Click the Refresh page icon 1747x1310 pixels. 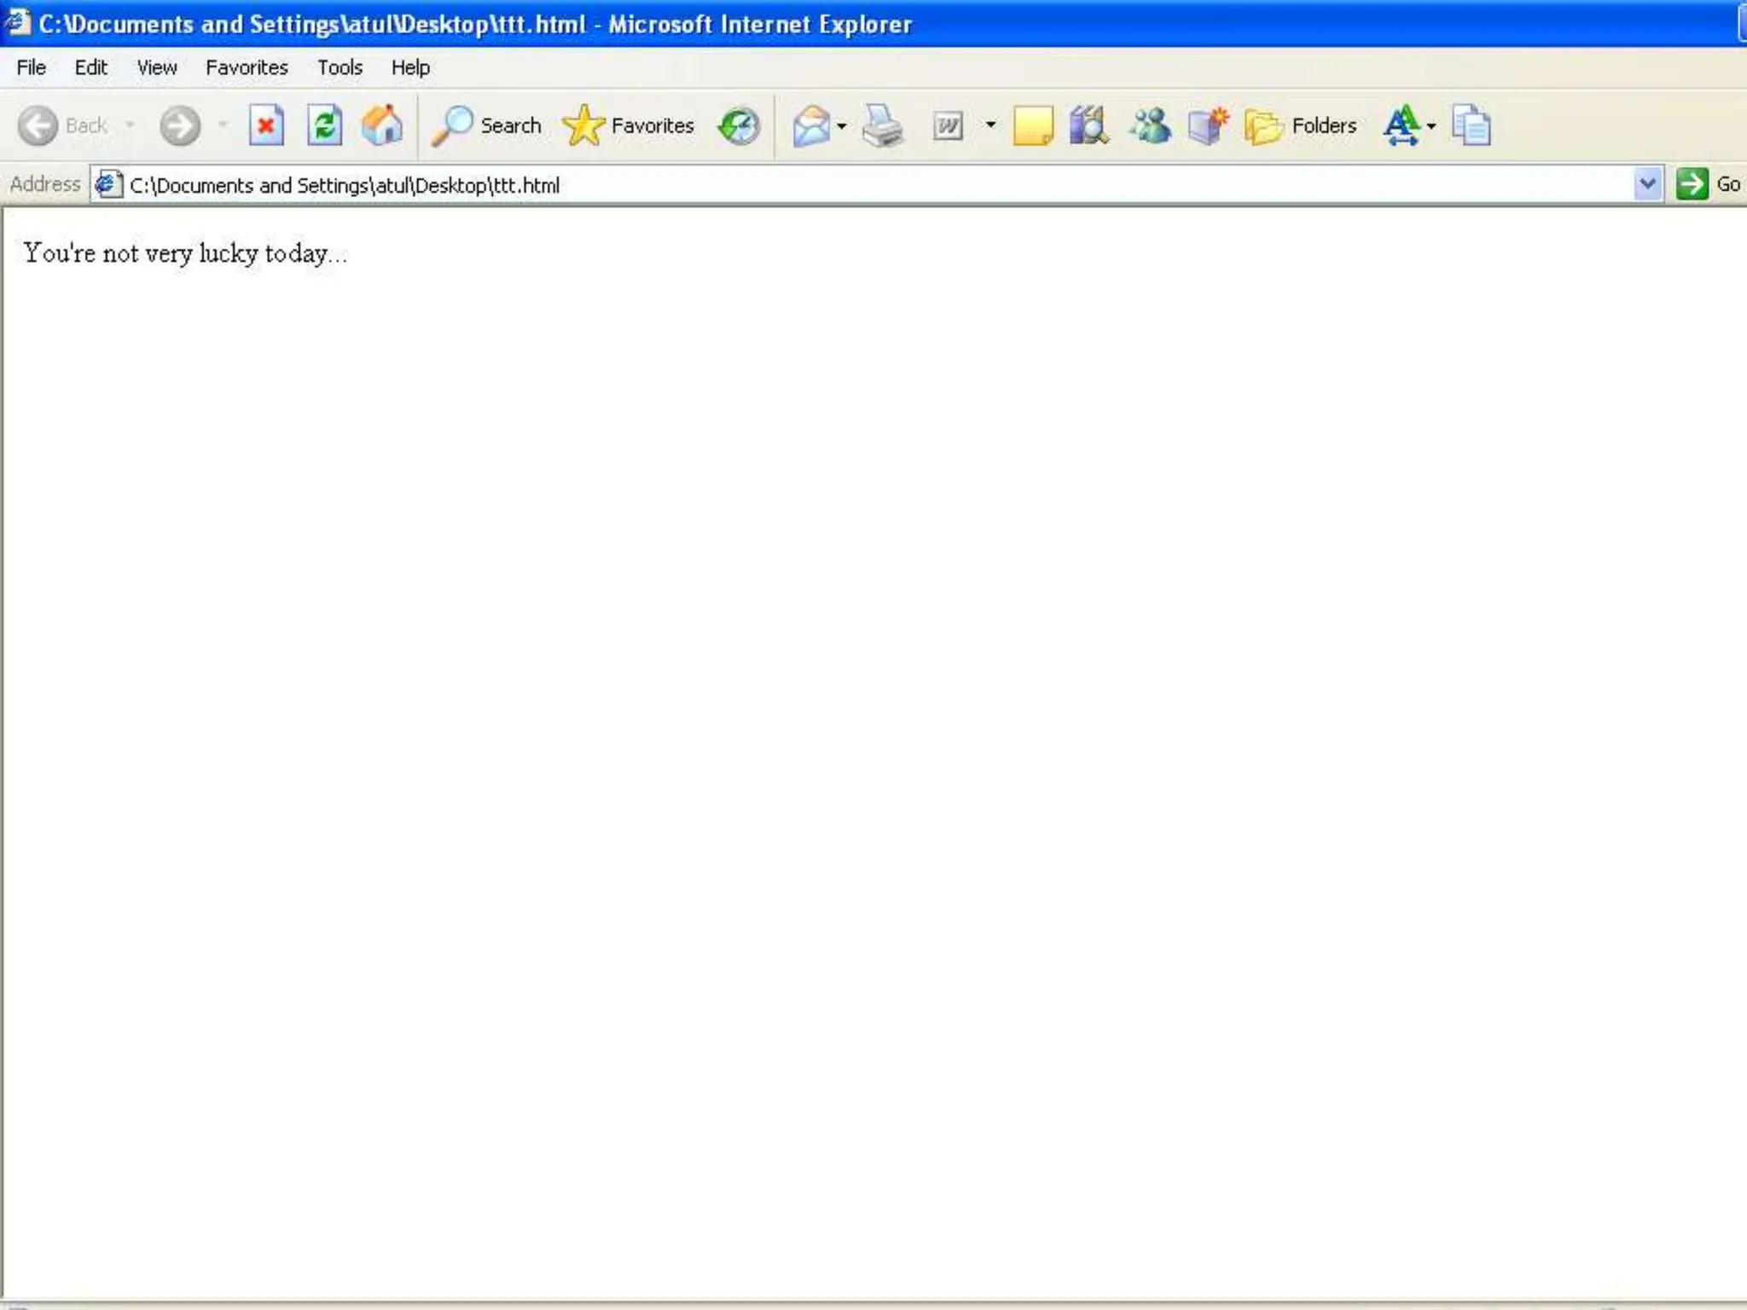[x=324, y=126]
